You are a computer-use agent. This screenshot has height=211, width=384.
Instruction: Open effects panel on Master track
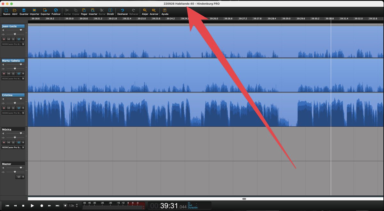click(x=19, y=177)
